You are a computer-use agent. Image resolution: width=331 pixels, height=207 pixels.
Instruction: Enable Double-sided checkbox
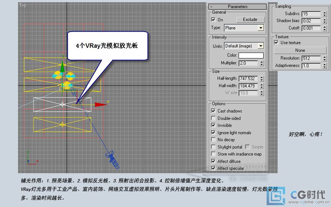coord(213,118)
